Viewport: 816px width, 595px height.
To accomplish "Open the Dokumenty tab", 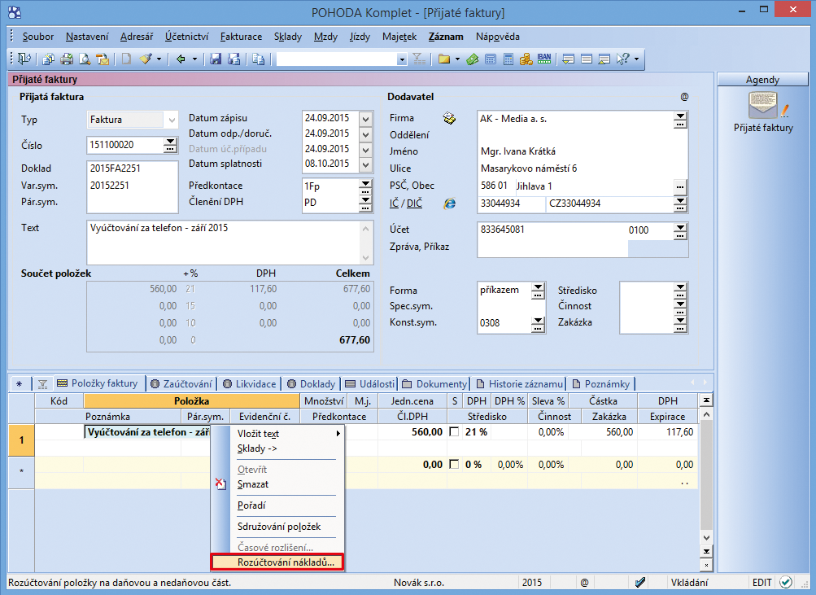I will [434, 384].
